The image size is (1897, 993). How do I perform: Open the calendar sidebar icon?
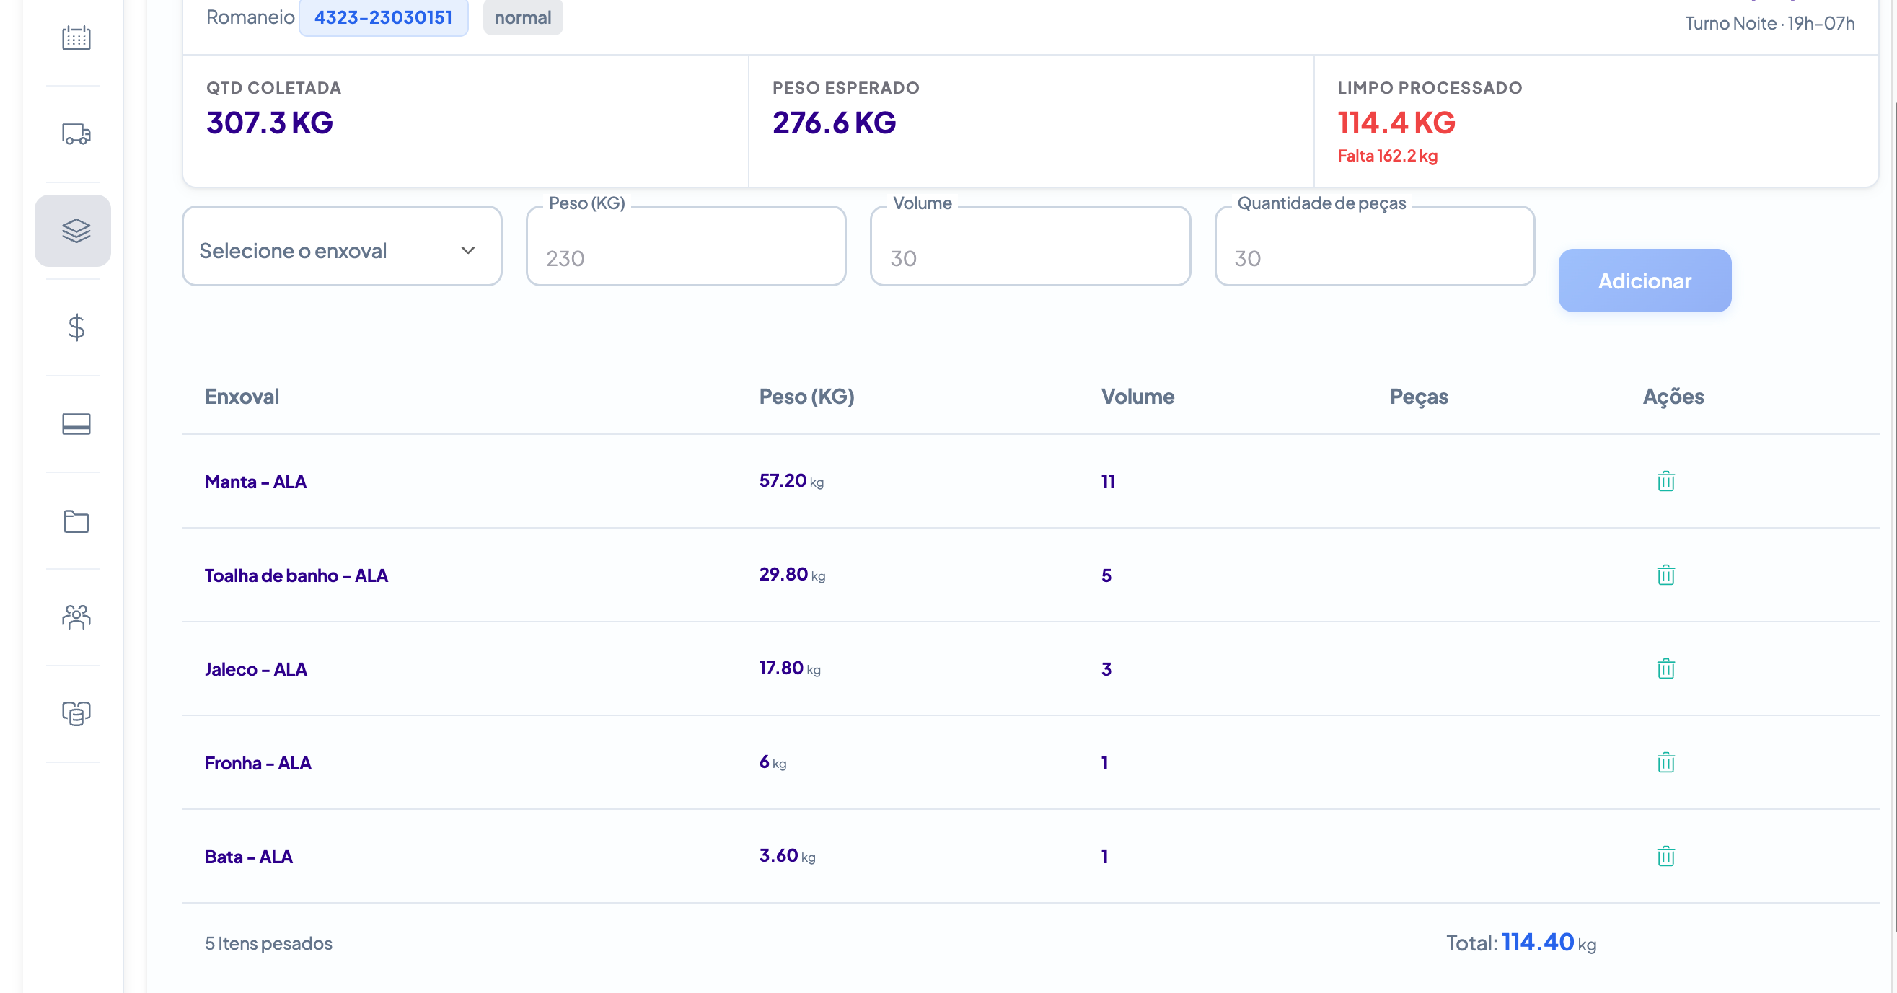pos(76,37)
